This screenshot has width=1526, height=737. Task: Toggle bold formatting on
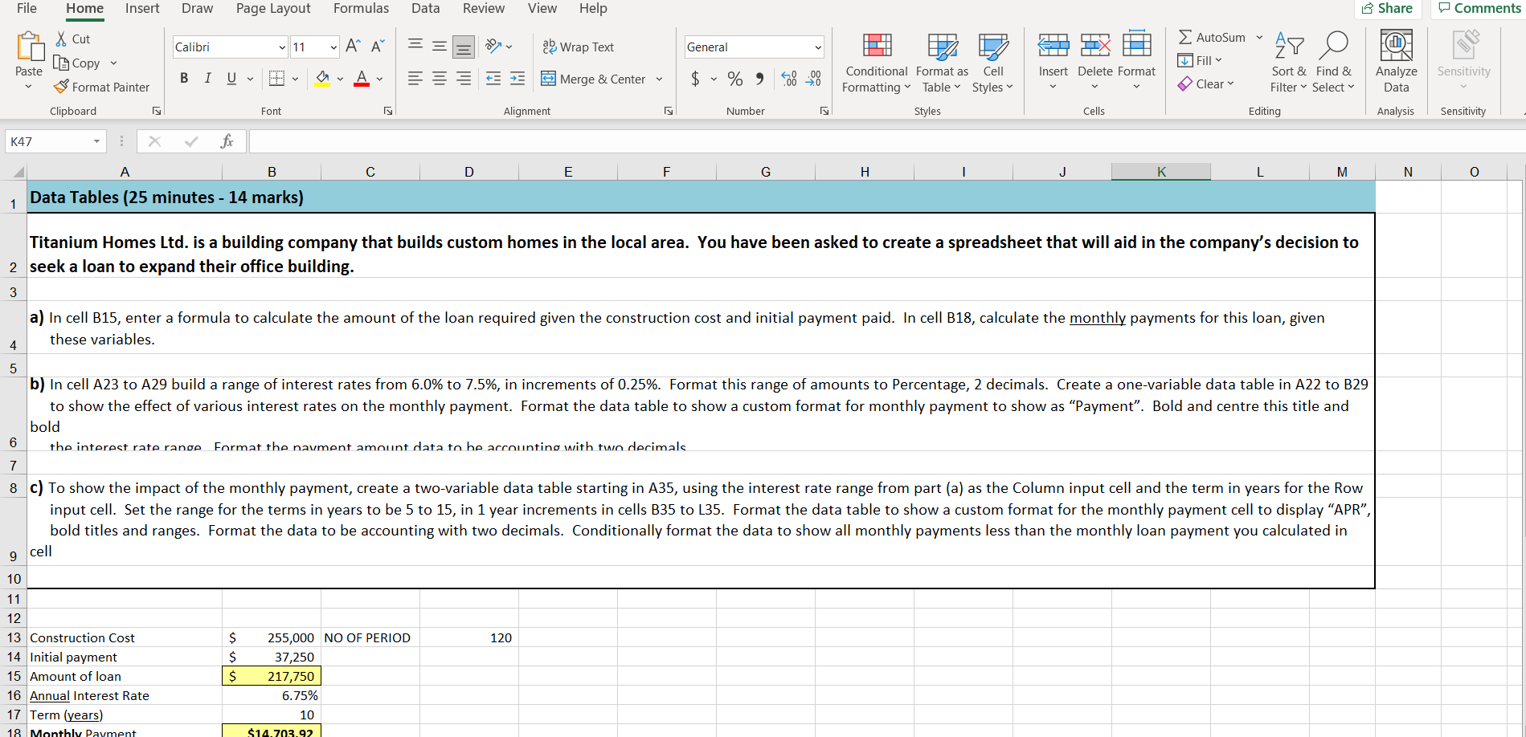click(184, 78)
